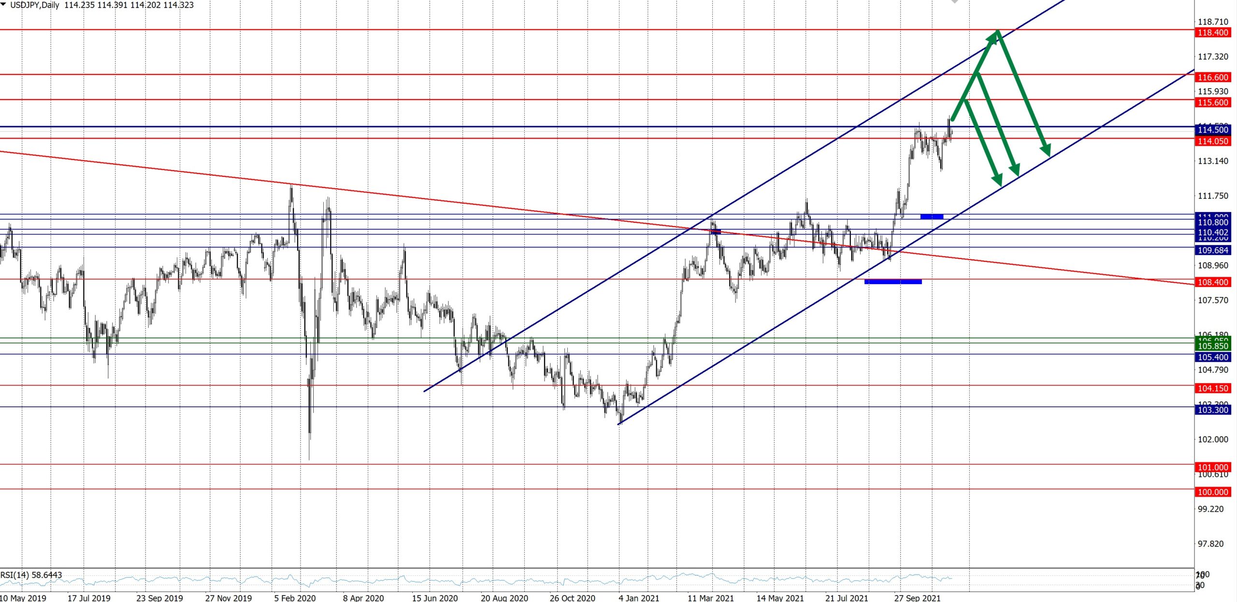Screen dimensions: 1237x602
Task: Click the blue 109.684 price label
Action: tap(1212, 250)
